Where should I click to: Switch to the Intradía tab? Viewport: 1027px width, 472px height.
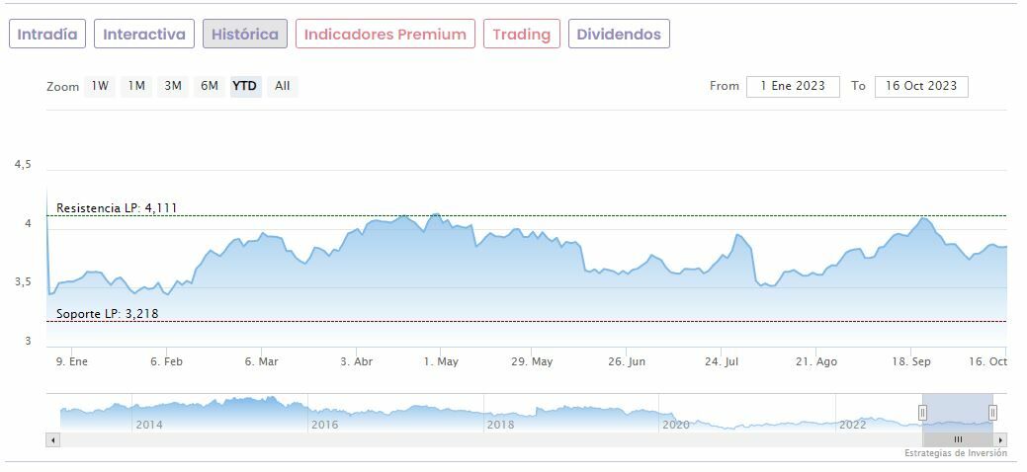coord(47,35)
